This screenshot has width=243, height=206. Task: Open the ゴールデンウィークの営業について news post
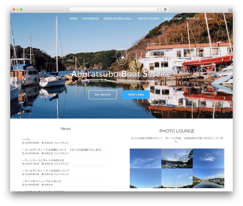coord(63,150)
